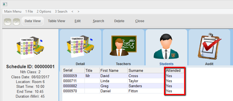Switch to Data View
Screen dimensions: 233x101
point(33,21)
